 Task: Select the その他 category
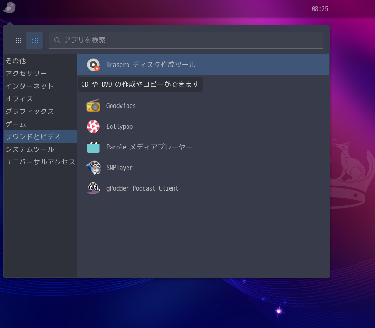click(x=40, y=61)
